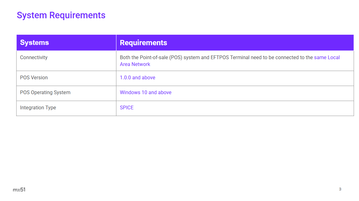Select the POS Version row label
The height and width of the screenshot is (201, 359).
[x=34, y=78]
